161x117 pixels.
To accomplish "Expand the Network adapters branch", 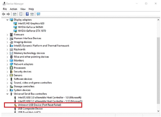I will [x=7, y=64].
